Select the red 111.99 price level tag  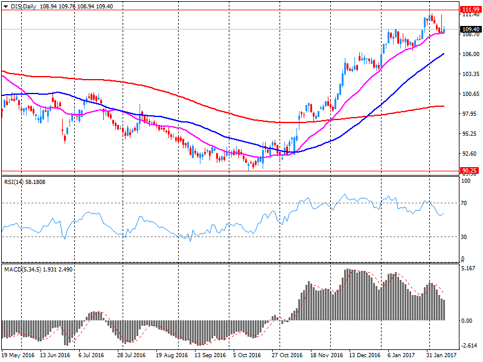point(470,10)
